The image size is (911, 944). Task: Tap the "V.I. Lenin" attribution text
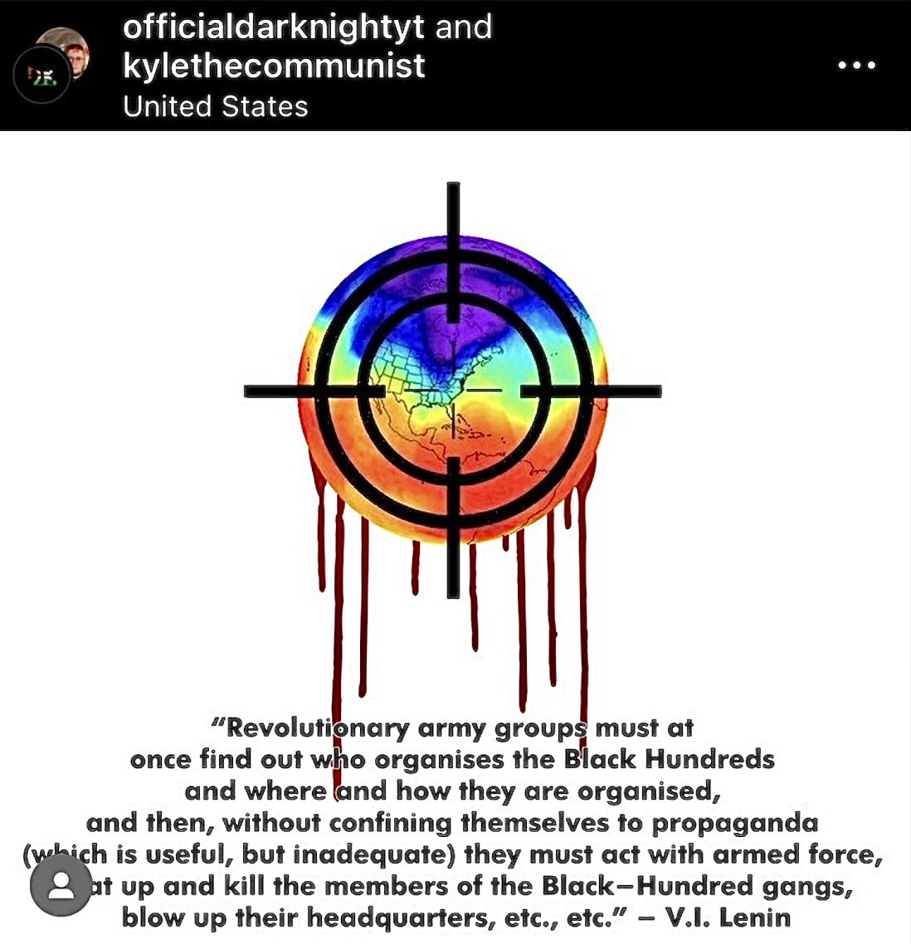pyautogui.click(x=728, y=917)
